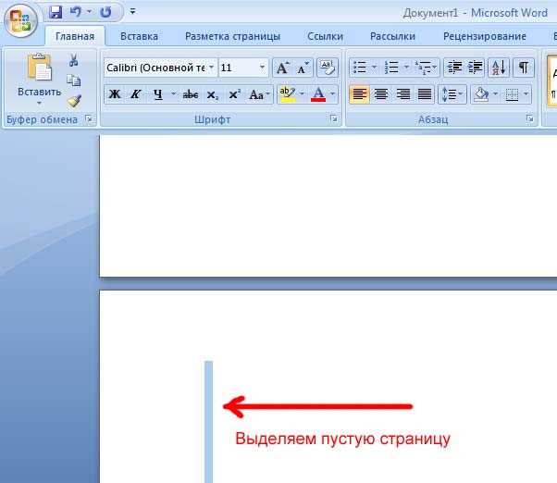Expand the font size dropdown
Screen dimensions: 557x483
click(x=262, y=67)
